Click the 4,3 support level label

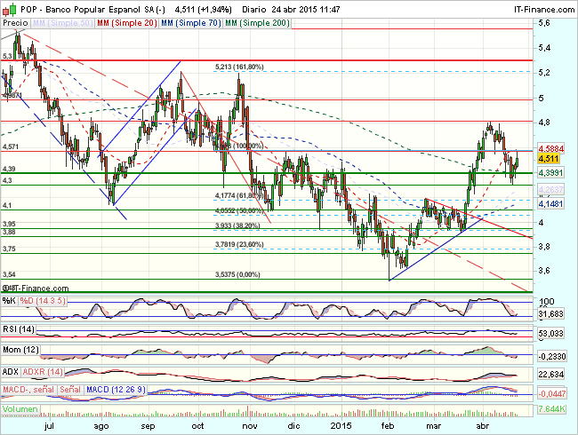click(7, 181)
